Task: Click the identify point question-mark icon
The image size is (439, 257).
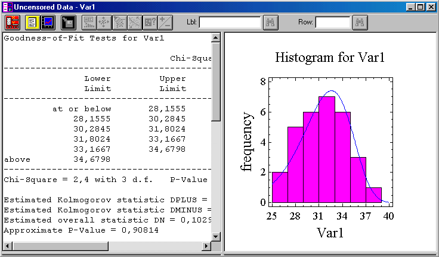Action: click(150, 23)
